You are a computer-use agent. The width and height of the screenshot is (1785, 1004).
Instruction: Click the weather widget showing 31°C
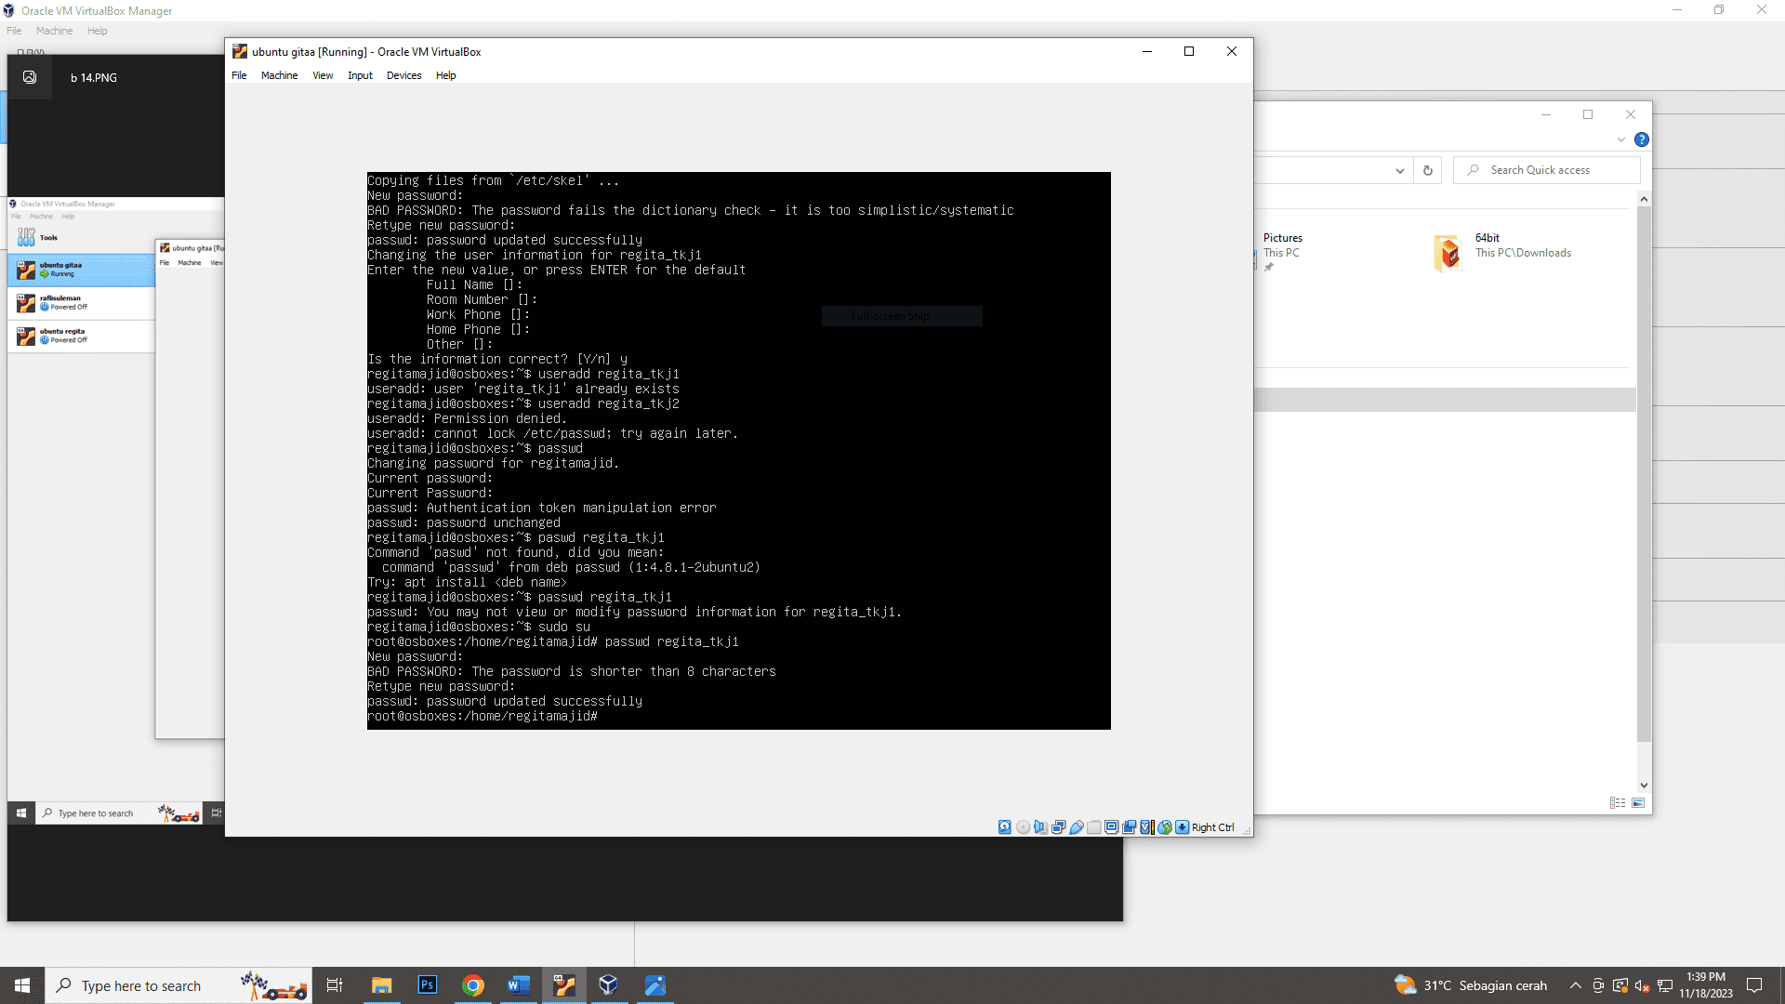(x=1471, y=985)
